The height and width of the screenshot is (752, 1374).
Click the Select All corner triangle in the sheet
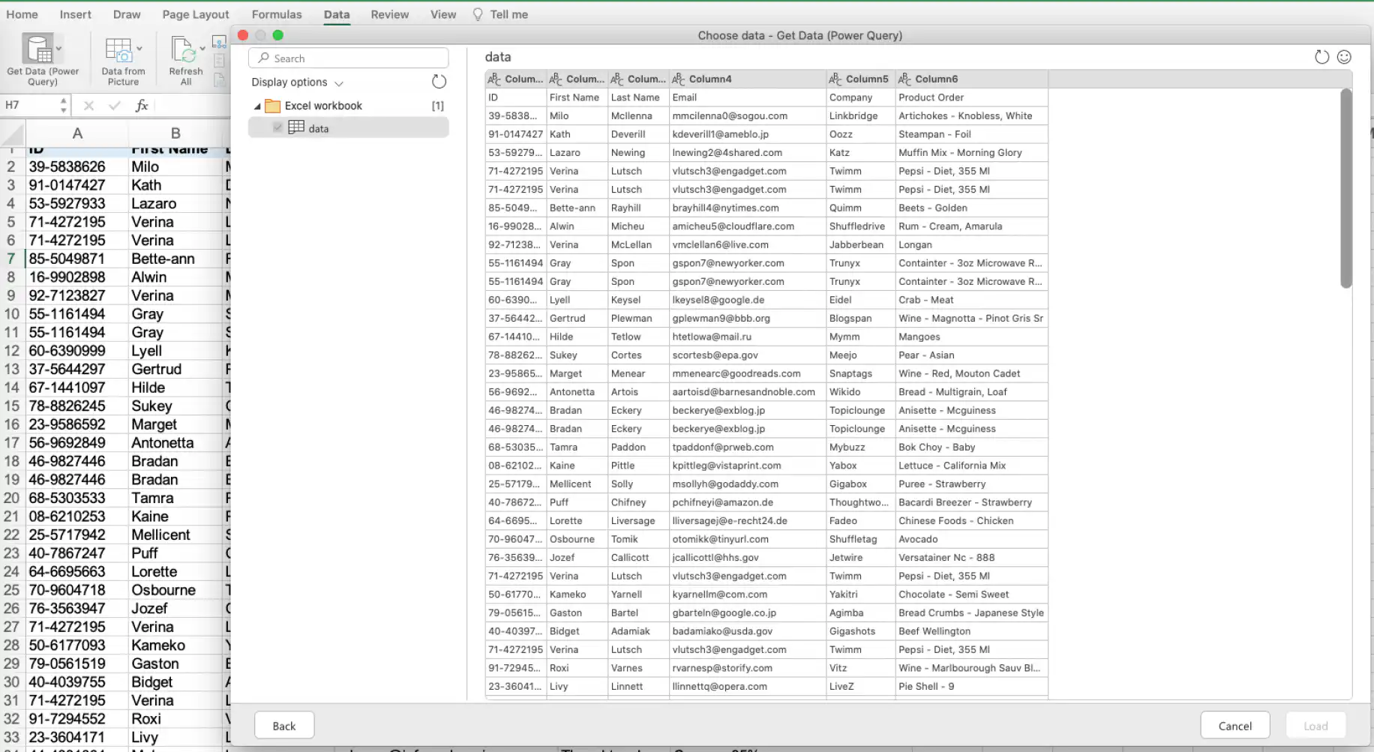click(13, 133)
